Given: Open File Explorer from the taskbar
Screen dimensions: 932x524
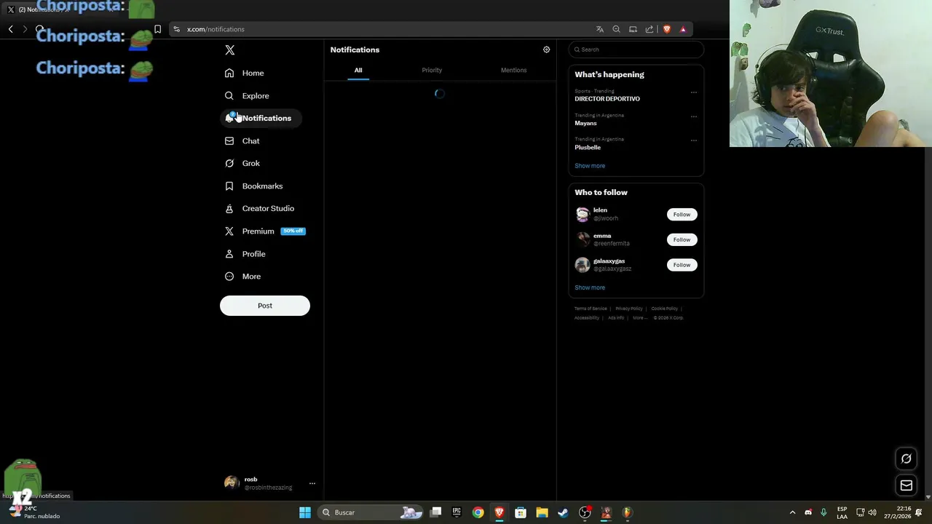Looking at the screenshot, I should tap(542, 512).
